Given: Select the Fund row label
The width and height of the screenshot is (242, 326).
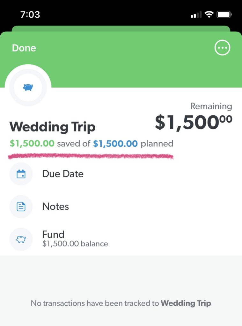Looking at the screenshot, I should [53, 235].
